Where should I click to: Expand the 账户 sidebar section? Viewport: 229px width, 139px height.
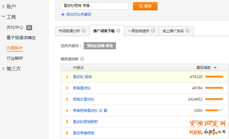pos(3,6)
